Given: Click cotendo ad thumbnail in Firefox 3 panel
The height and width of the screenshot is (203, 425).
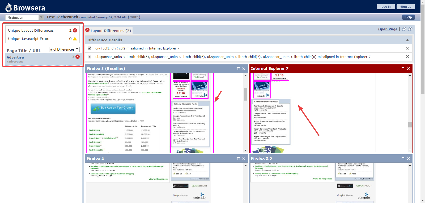Looking at the screenshot, I should point(199,90).
